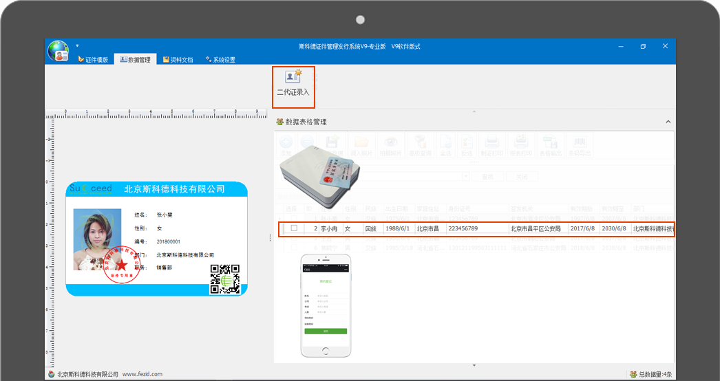The image size is (720, 381).
Task: Click the 130121199503111111 ID number cell
Action: (477, 248)
